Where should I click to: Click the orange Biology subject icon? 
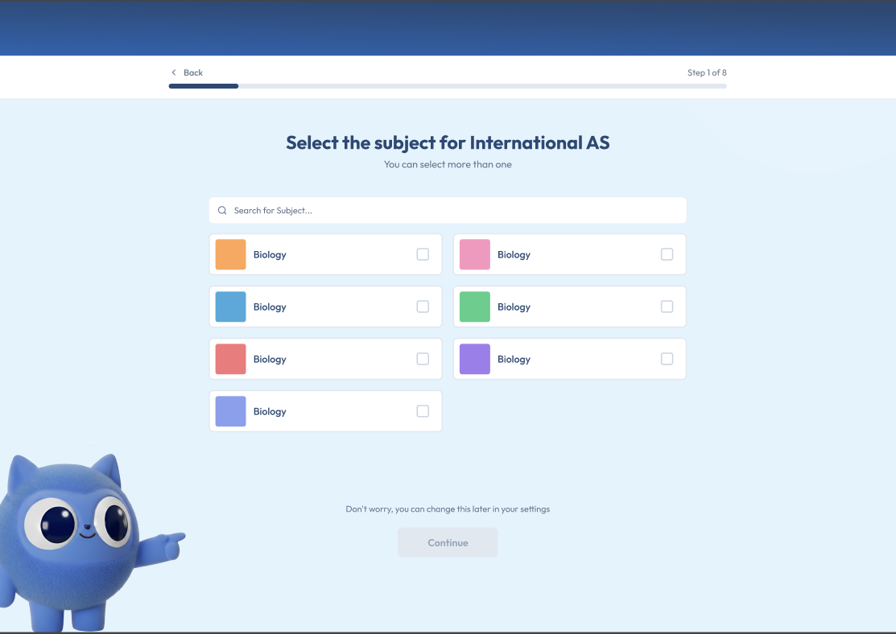230,254
